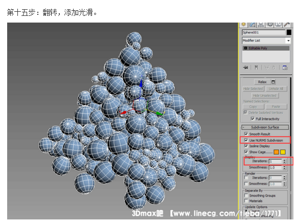Uncheck Use NURMS Subdivision

tap(246, 140)
